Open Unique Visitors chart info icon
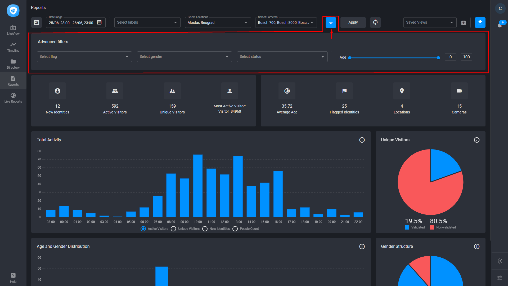508x286 pixels. pos(477,140)
